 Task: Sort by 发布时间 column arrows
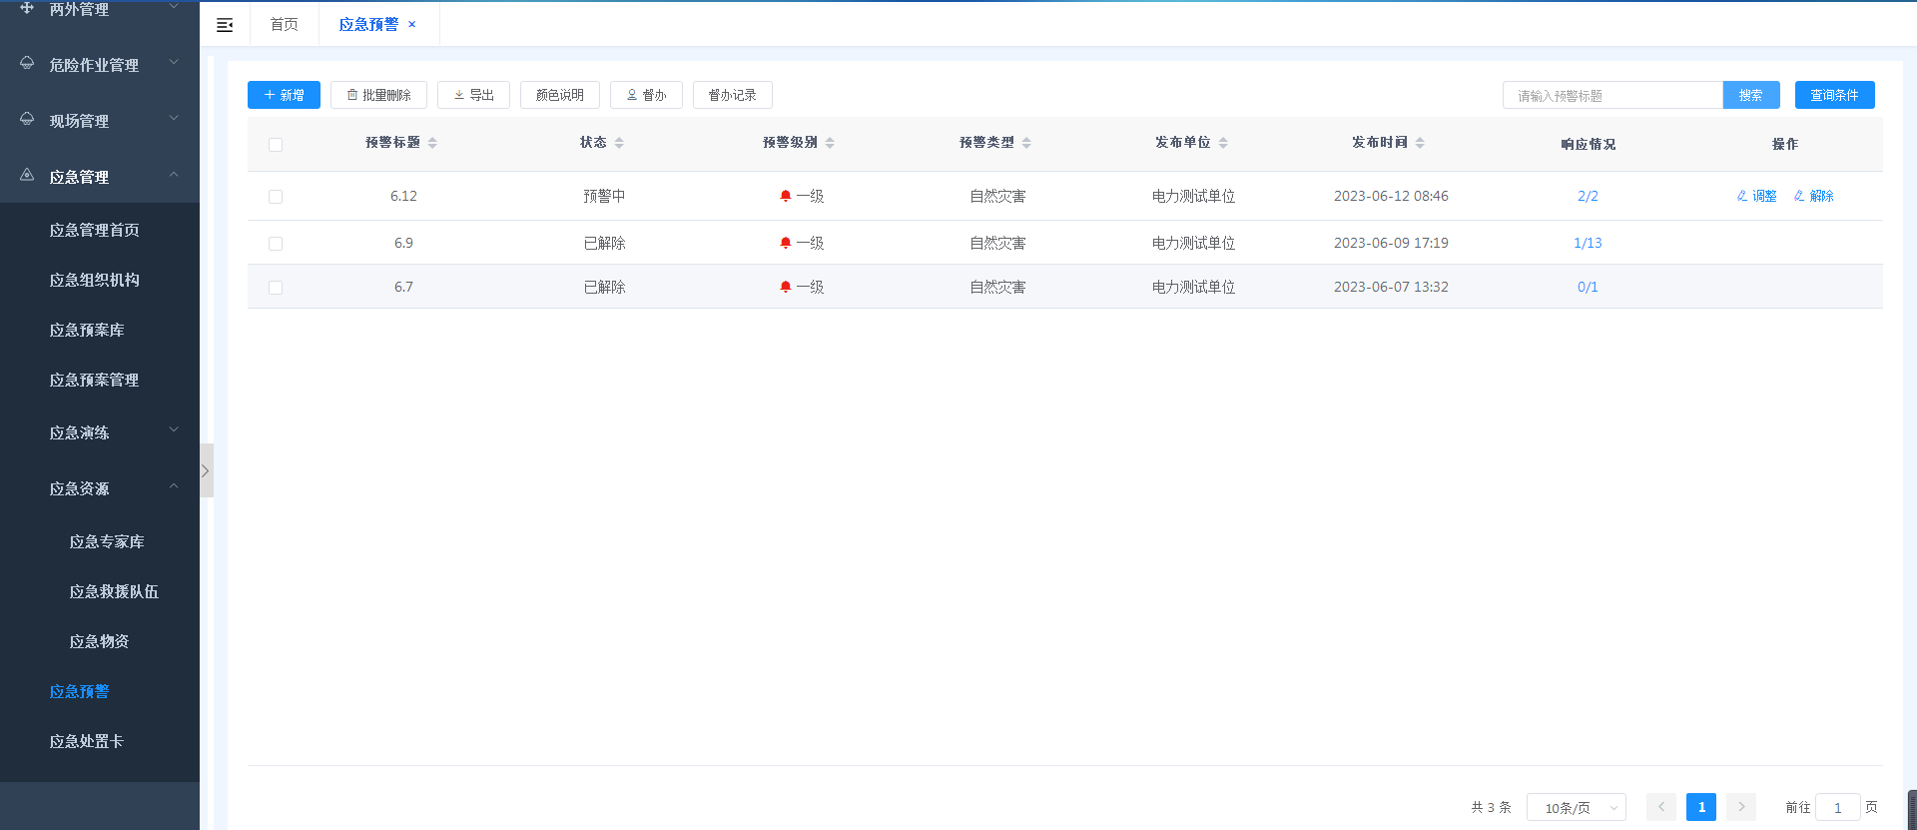1420,143
